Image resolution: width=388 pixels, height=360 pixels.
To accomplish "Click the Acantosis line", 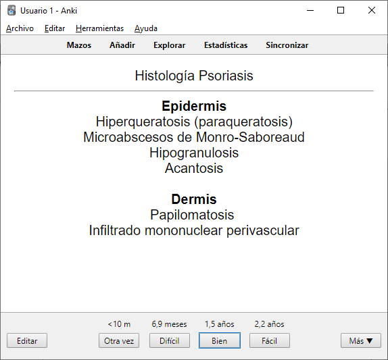I will coord(194,168).
